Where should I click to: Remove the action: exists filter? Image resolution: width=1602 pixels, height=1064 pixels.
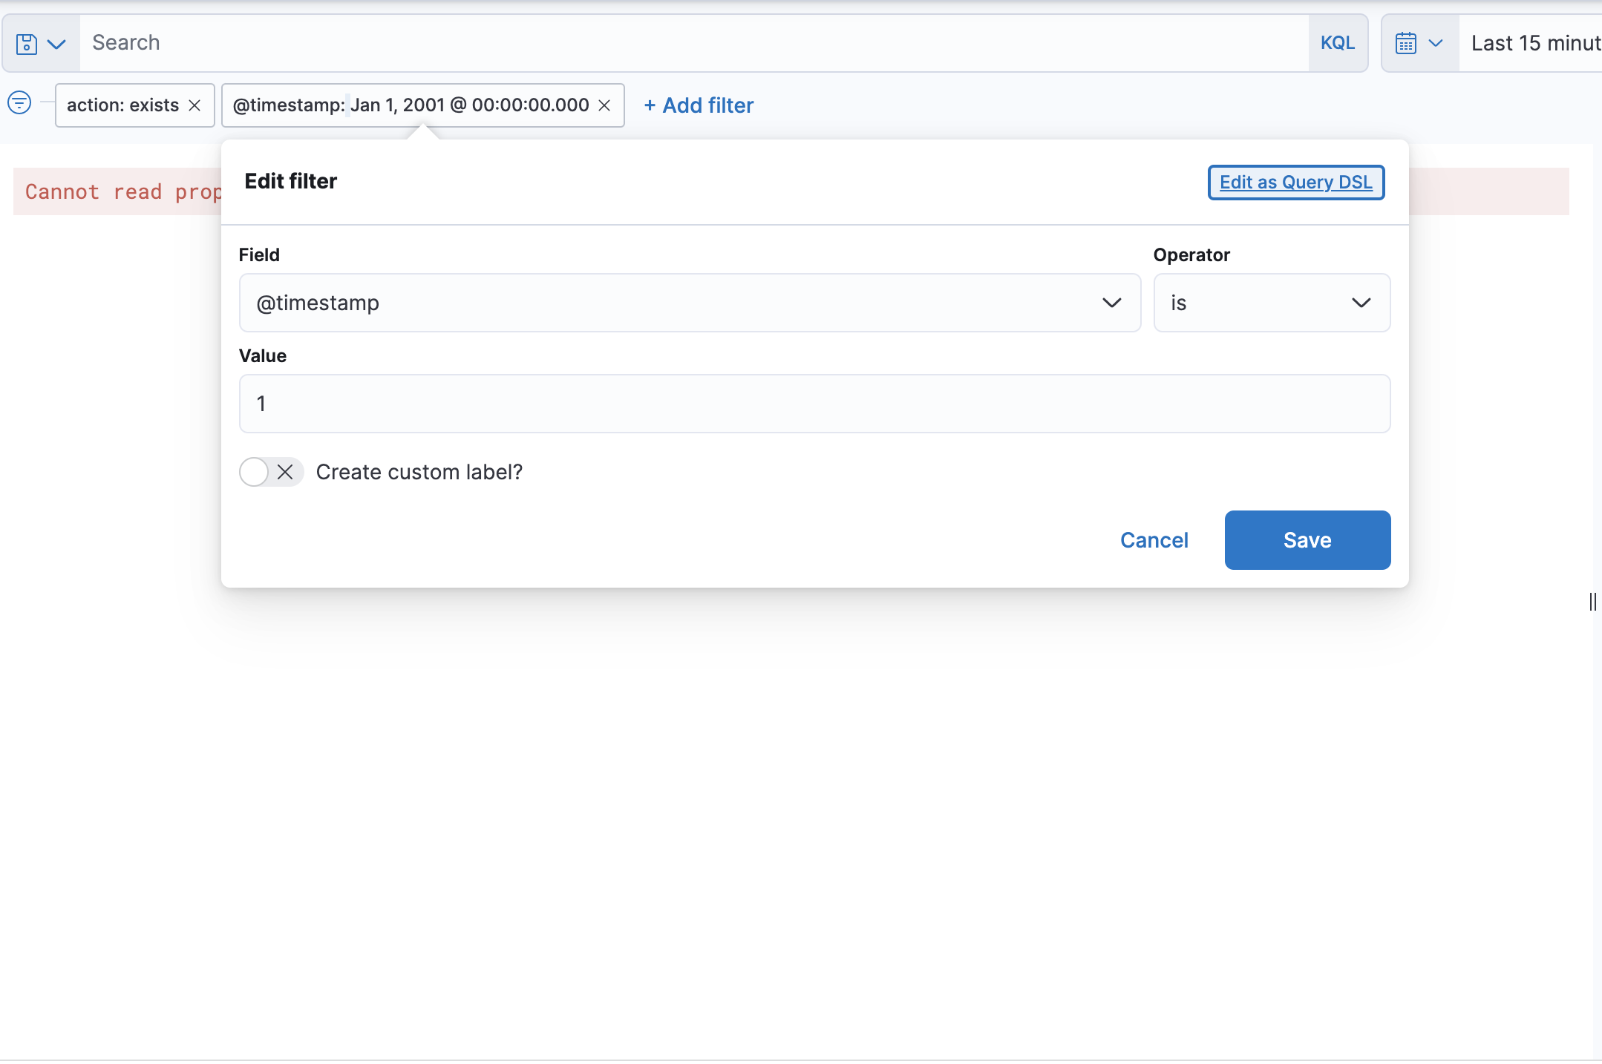coord(195,105)
